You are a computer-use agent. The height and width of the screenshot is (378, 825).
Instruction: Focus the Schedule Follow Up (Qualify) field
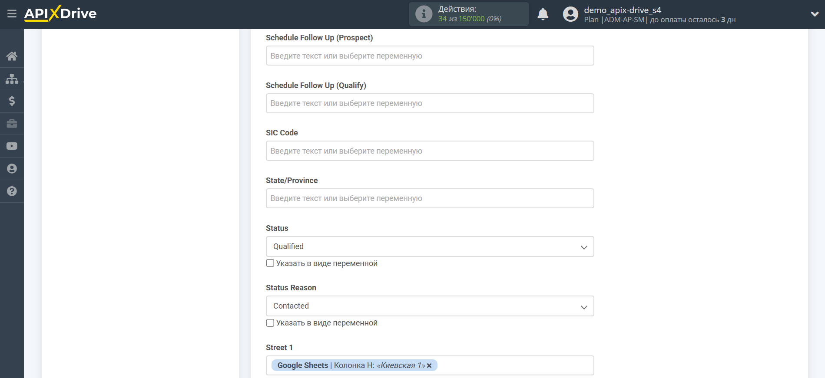pos(430,103)
